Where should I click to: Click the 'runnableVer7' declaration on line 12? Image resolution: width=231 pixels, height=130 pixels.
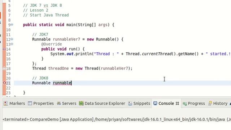coord(66,39)
